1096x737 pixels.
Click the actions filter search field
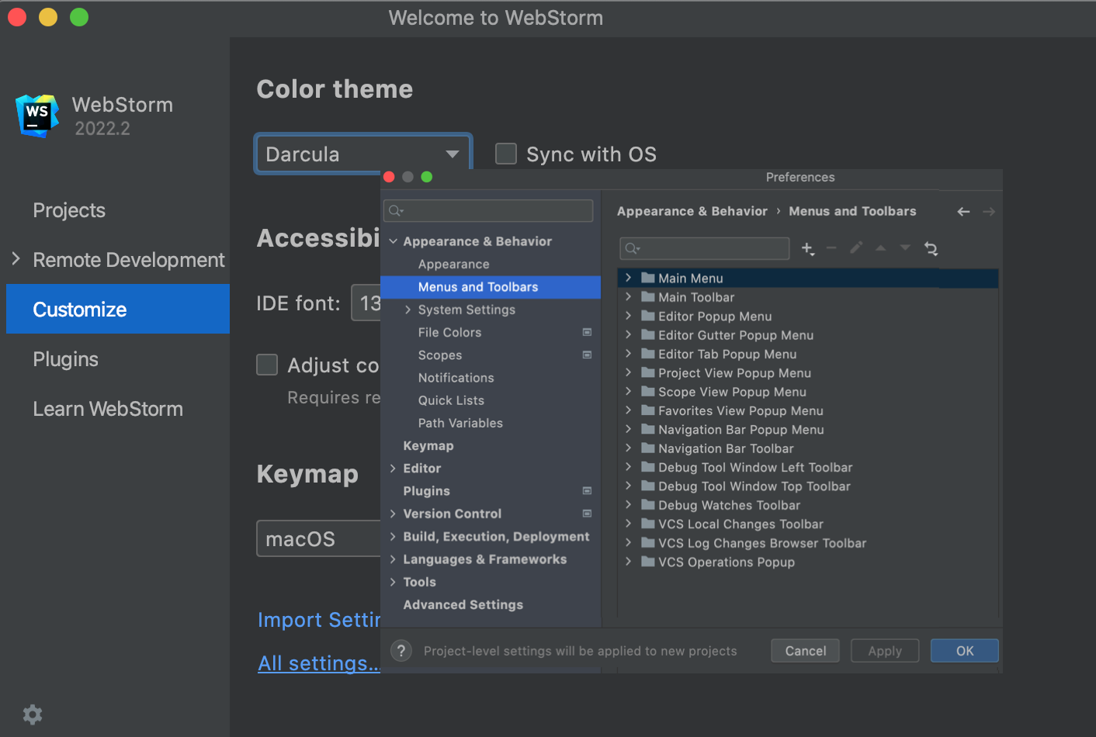[x=705, y=248]
